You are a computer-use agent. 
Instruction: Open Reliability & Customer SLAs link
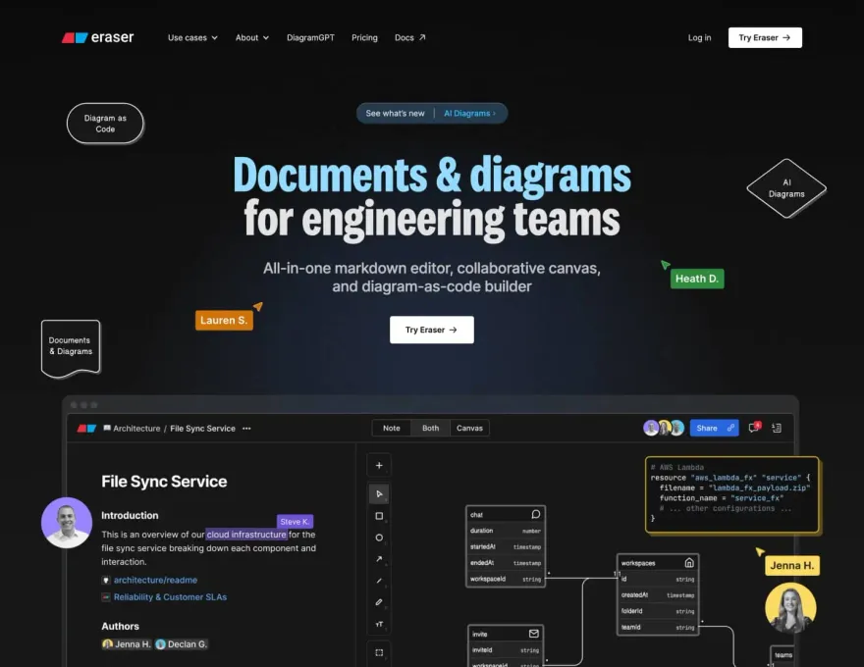click(x=170, y=597)
